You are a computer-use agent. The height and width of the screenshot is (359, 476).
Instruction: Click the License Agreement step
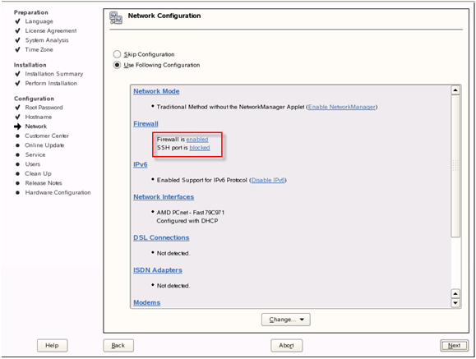pyautogui.click(x=51, y=30)
